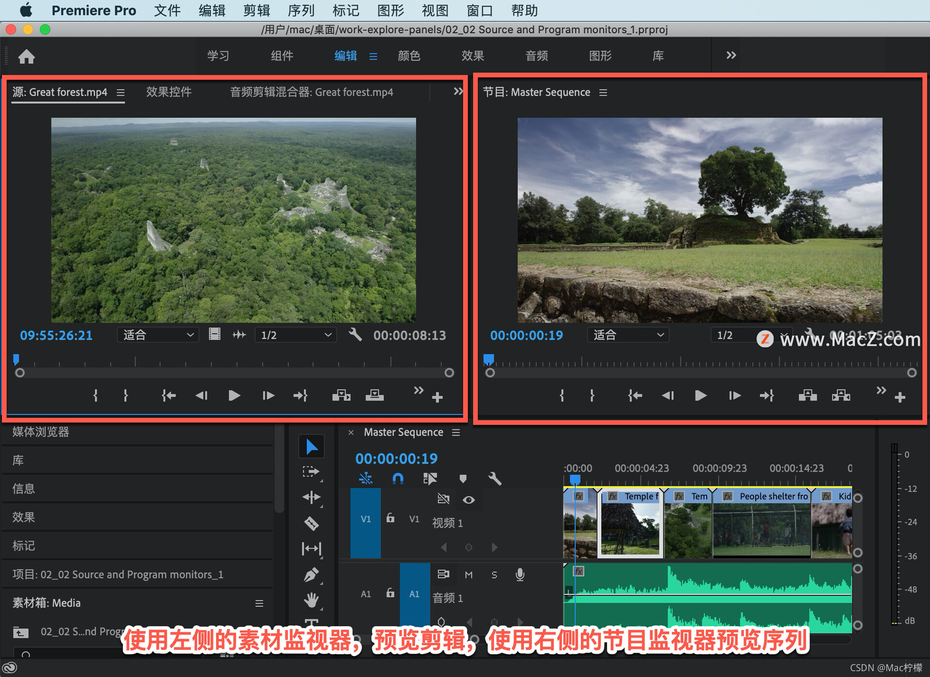Expand workspace overflow chevrons
The image size is (930, 677).
[731, 55]
